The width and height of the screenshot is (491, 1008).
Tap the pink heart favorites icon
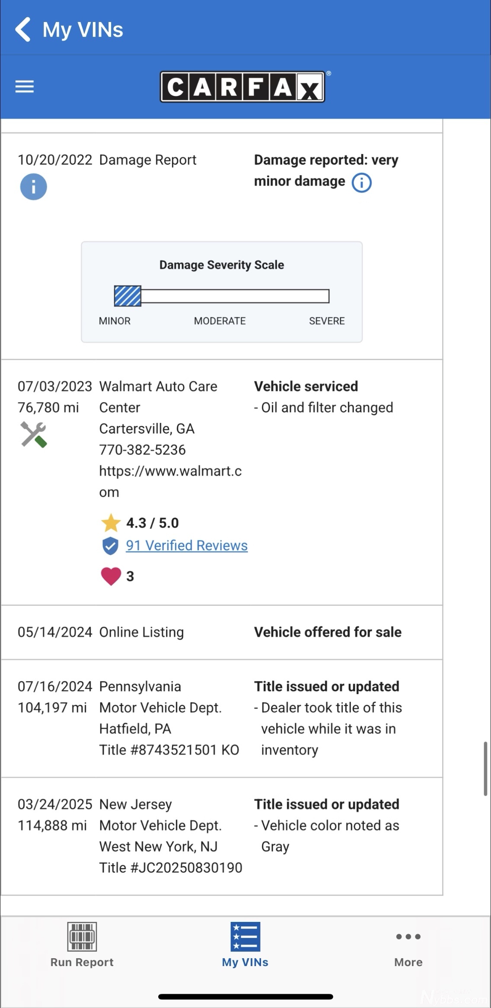(x=111, y=576)
